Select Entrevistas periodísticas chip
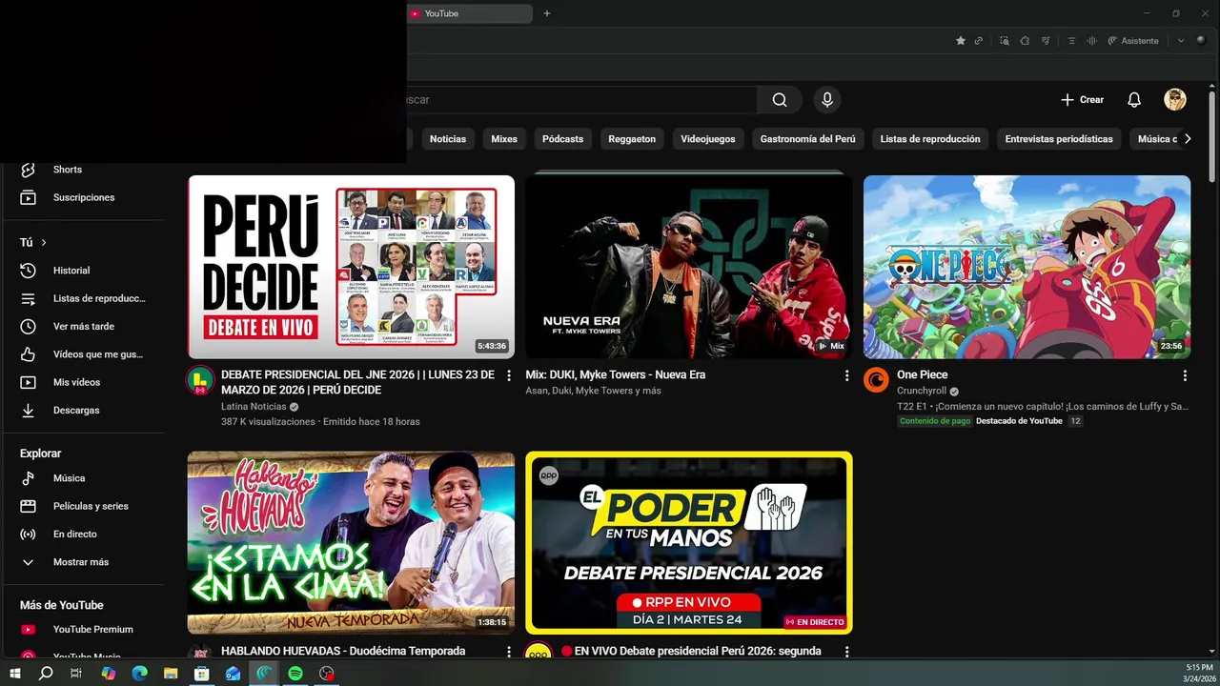 (1059, 139)
